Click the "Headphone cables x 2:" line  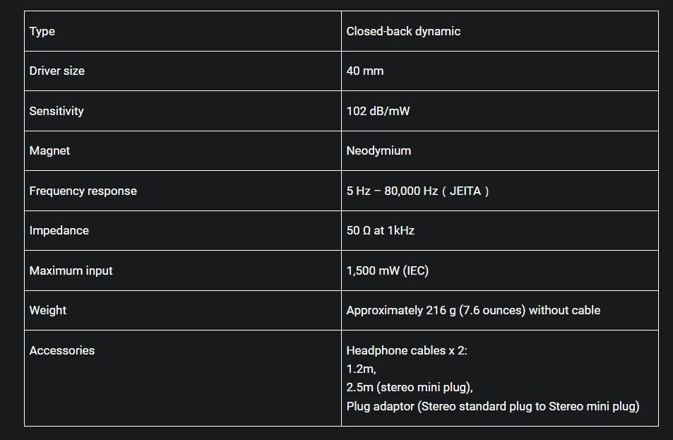(407, 350)
